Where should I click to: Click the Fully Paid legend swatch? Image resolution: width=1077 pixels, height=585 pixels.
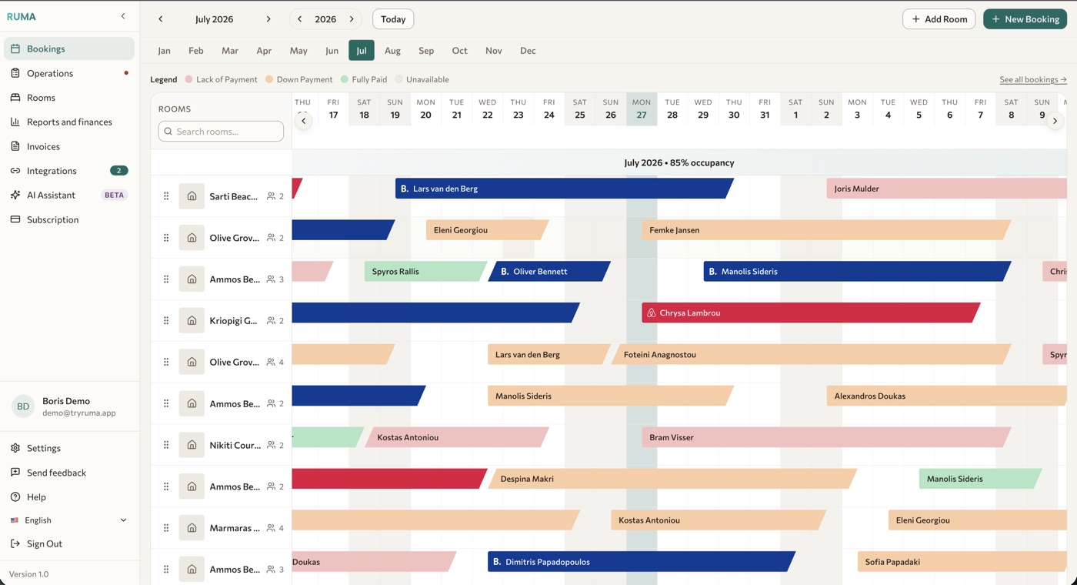pos(345,79)
